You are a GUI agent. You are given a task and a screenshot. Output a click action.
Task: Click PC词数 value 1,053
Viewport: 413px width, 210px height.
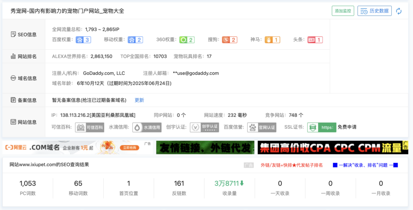click(x=28, y=183)
